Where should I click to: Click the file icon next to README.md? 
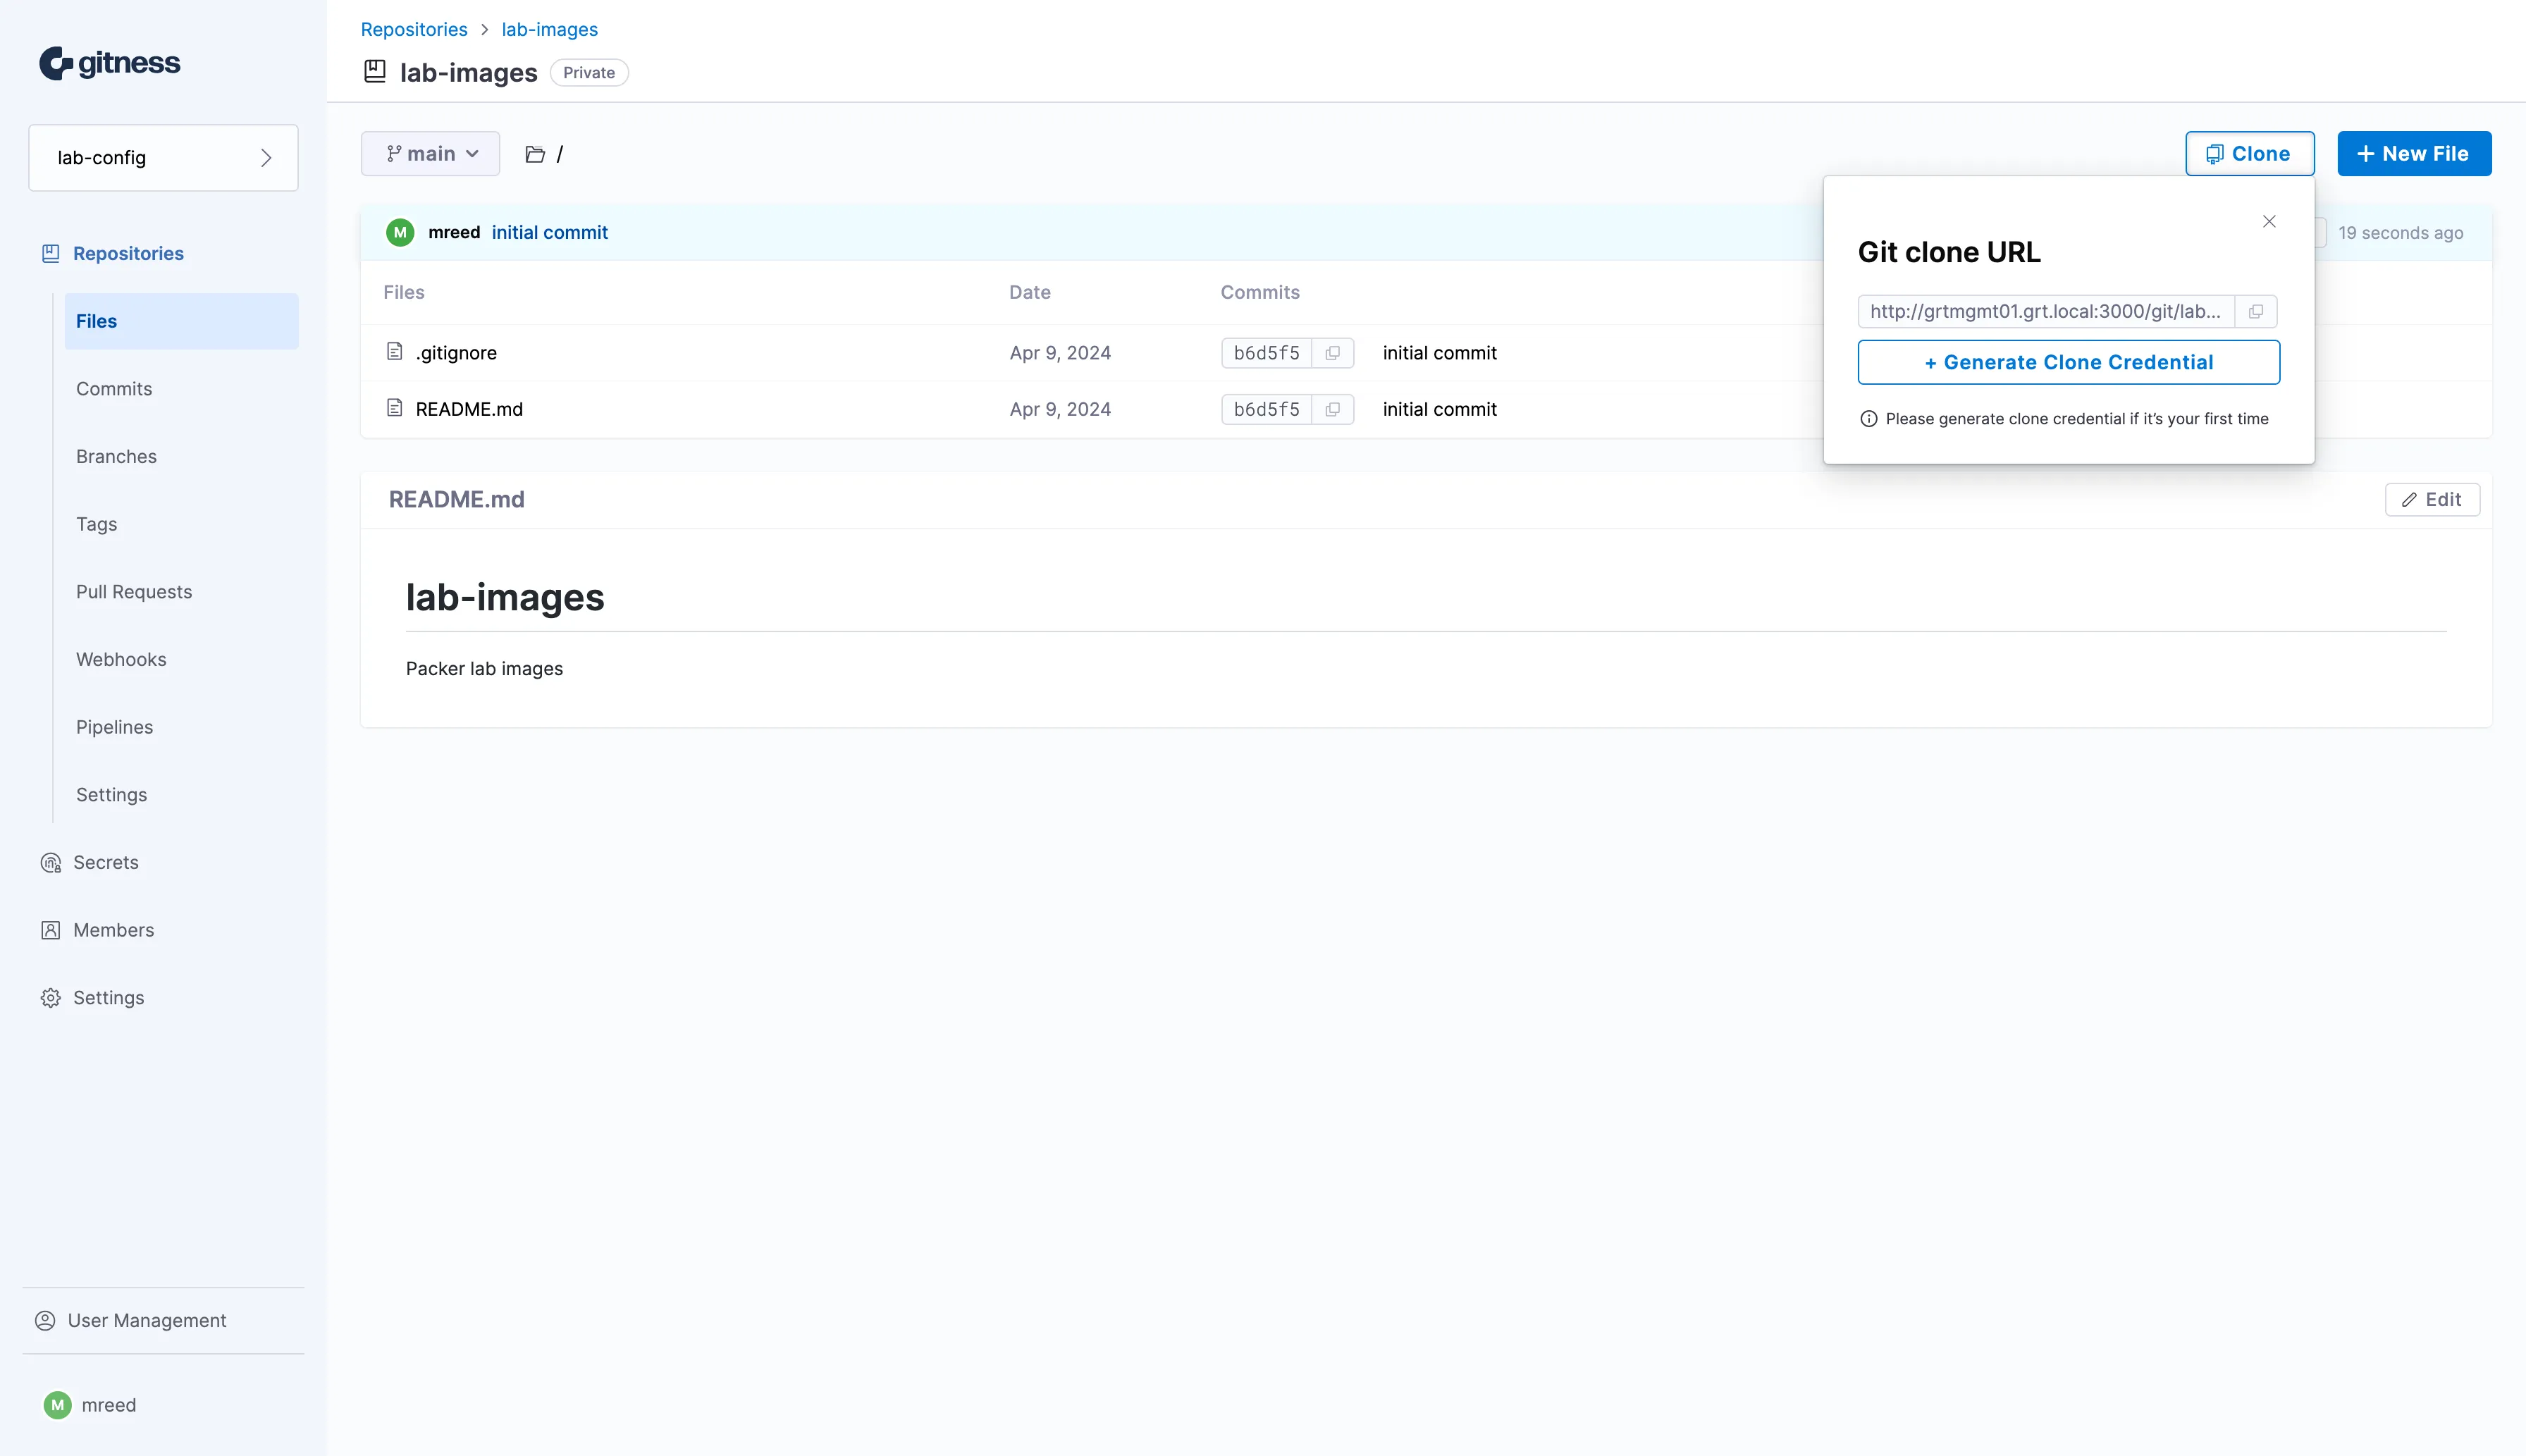tap(395, 408)
